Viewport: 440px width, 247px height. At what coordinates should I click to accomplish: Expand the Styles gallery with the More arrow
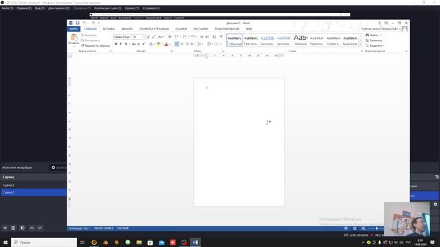[x=360, y=45]
